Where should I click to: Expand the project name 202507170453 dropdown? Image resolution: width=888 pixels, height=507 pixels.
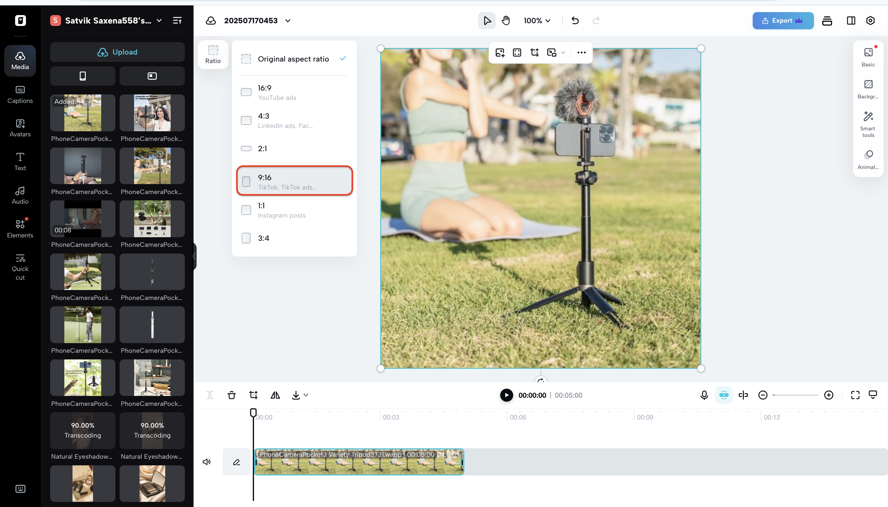[287, 21]
